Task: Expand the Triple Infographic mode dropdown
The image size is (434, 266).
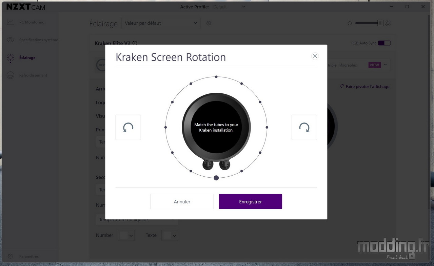Action: coord(385,65)
